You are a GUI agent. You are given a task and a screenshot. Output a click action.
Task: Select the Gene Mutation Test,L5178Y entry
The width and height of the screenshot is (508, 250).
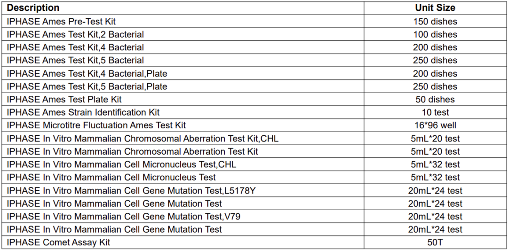pos(131,191)
